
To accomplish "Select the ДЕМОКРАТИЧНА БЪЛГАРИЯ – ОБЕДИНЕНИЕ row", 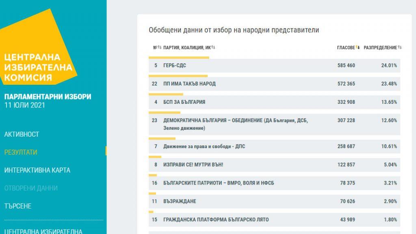I will [x=274, y=124].
